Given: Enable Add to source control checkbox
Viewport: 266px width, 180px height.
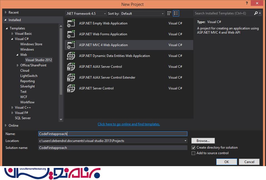Looking at the screenshot, I should click(194, 153).
